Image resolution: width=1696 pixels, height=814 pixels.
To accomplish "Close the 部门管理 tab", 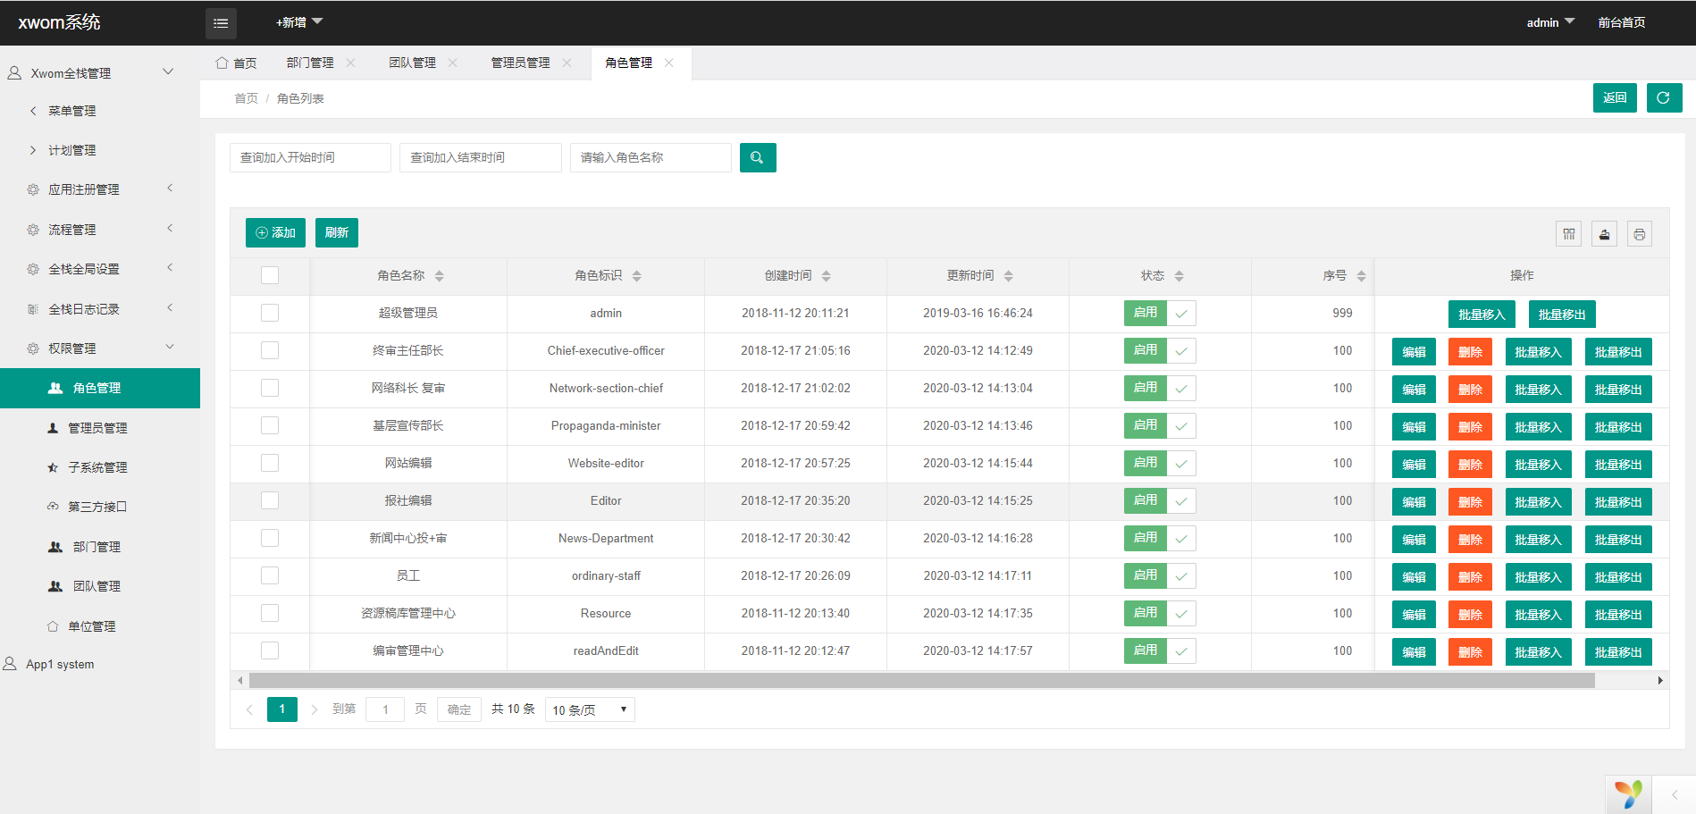I will coord(350,63).
